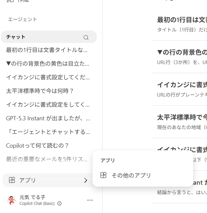Open the first sidebar chat 最初の1行目は文書タイトル
207x213 pixels.
[x=47, y=50]
